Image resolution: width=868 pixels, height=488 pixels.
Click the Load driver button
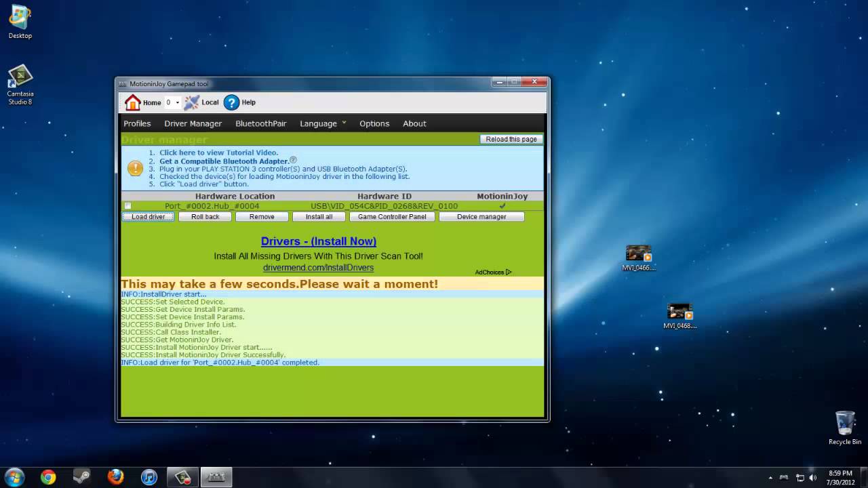tap(149, 217)
